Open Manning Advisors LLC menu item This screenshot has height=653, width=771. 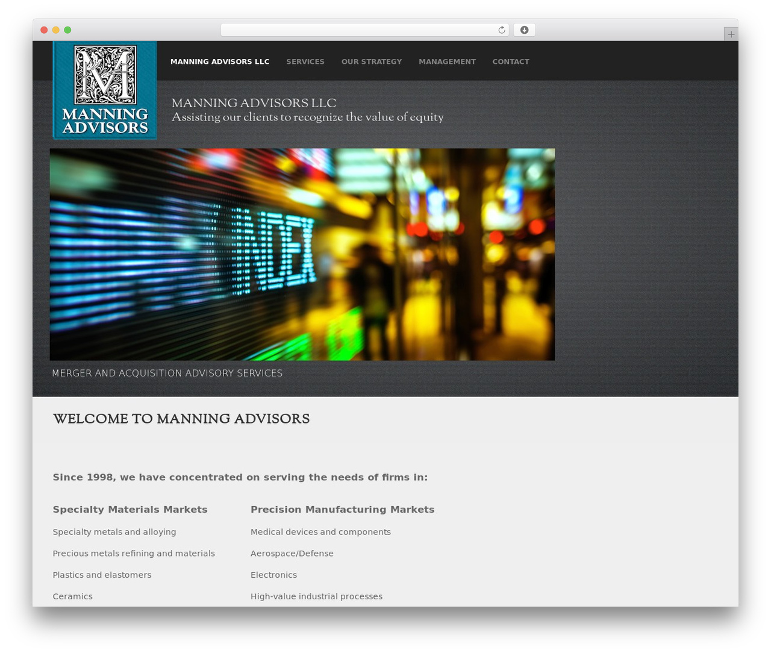pyautogui.click(x=220, y=61)
